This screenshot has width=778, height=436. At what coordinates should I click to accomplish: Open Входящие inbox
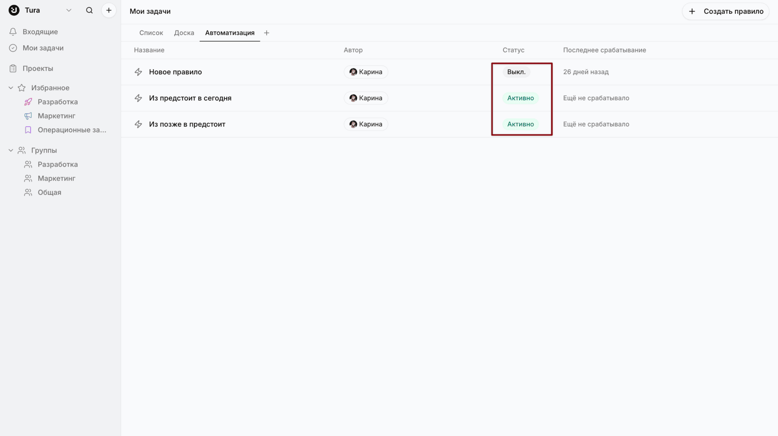pyautogui.click(x=40, y=32)
